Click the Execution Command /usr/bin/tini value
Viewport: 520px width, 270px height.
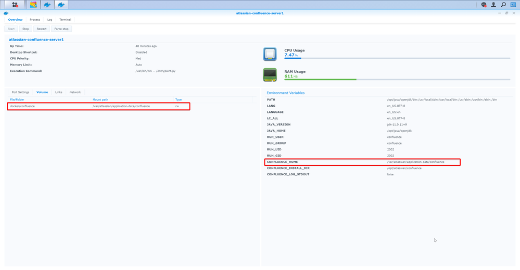tap(156, 71)
